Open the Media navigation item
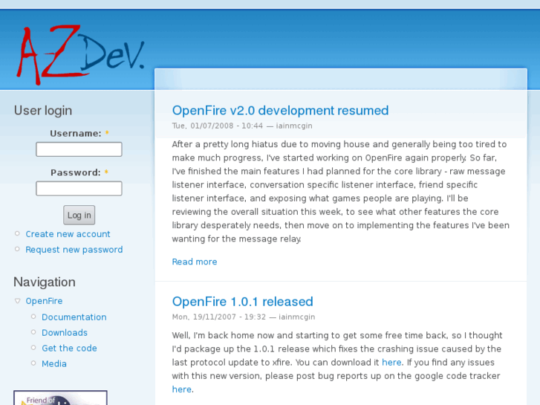This screenshot has width=540, height=405. (x=54, y=363)
